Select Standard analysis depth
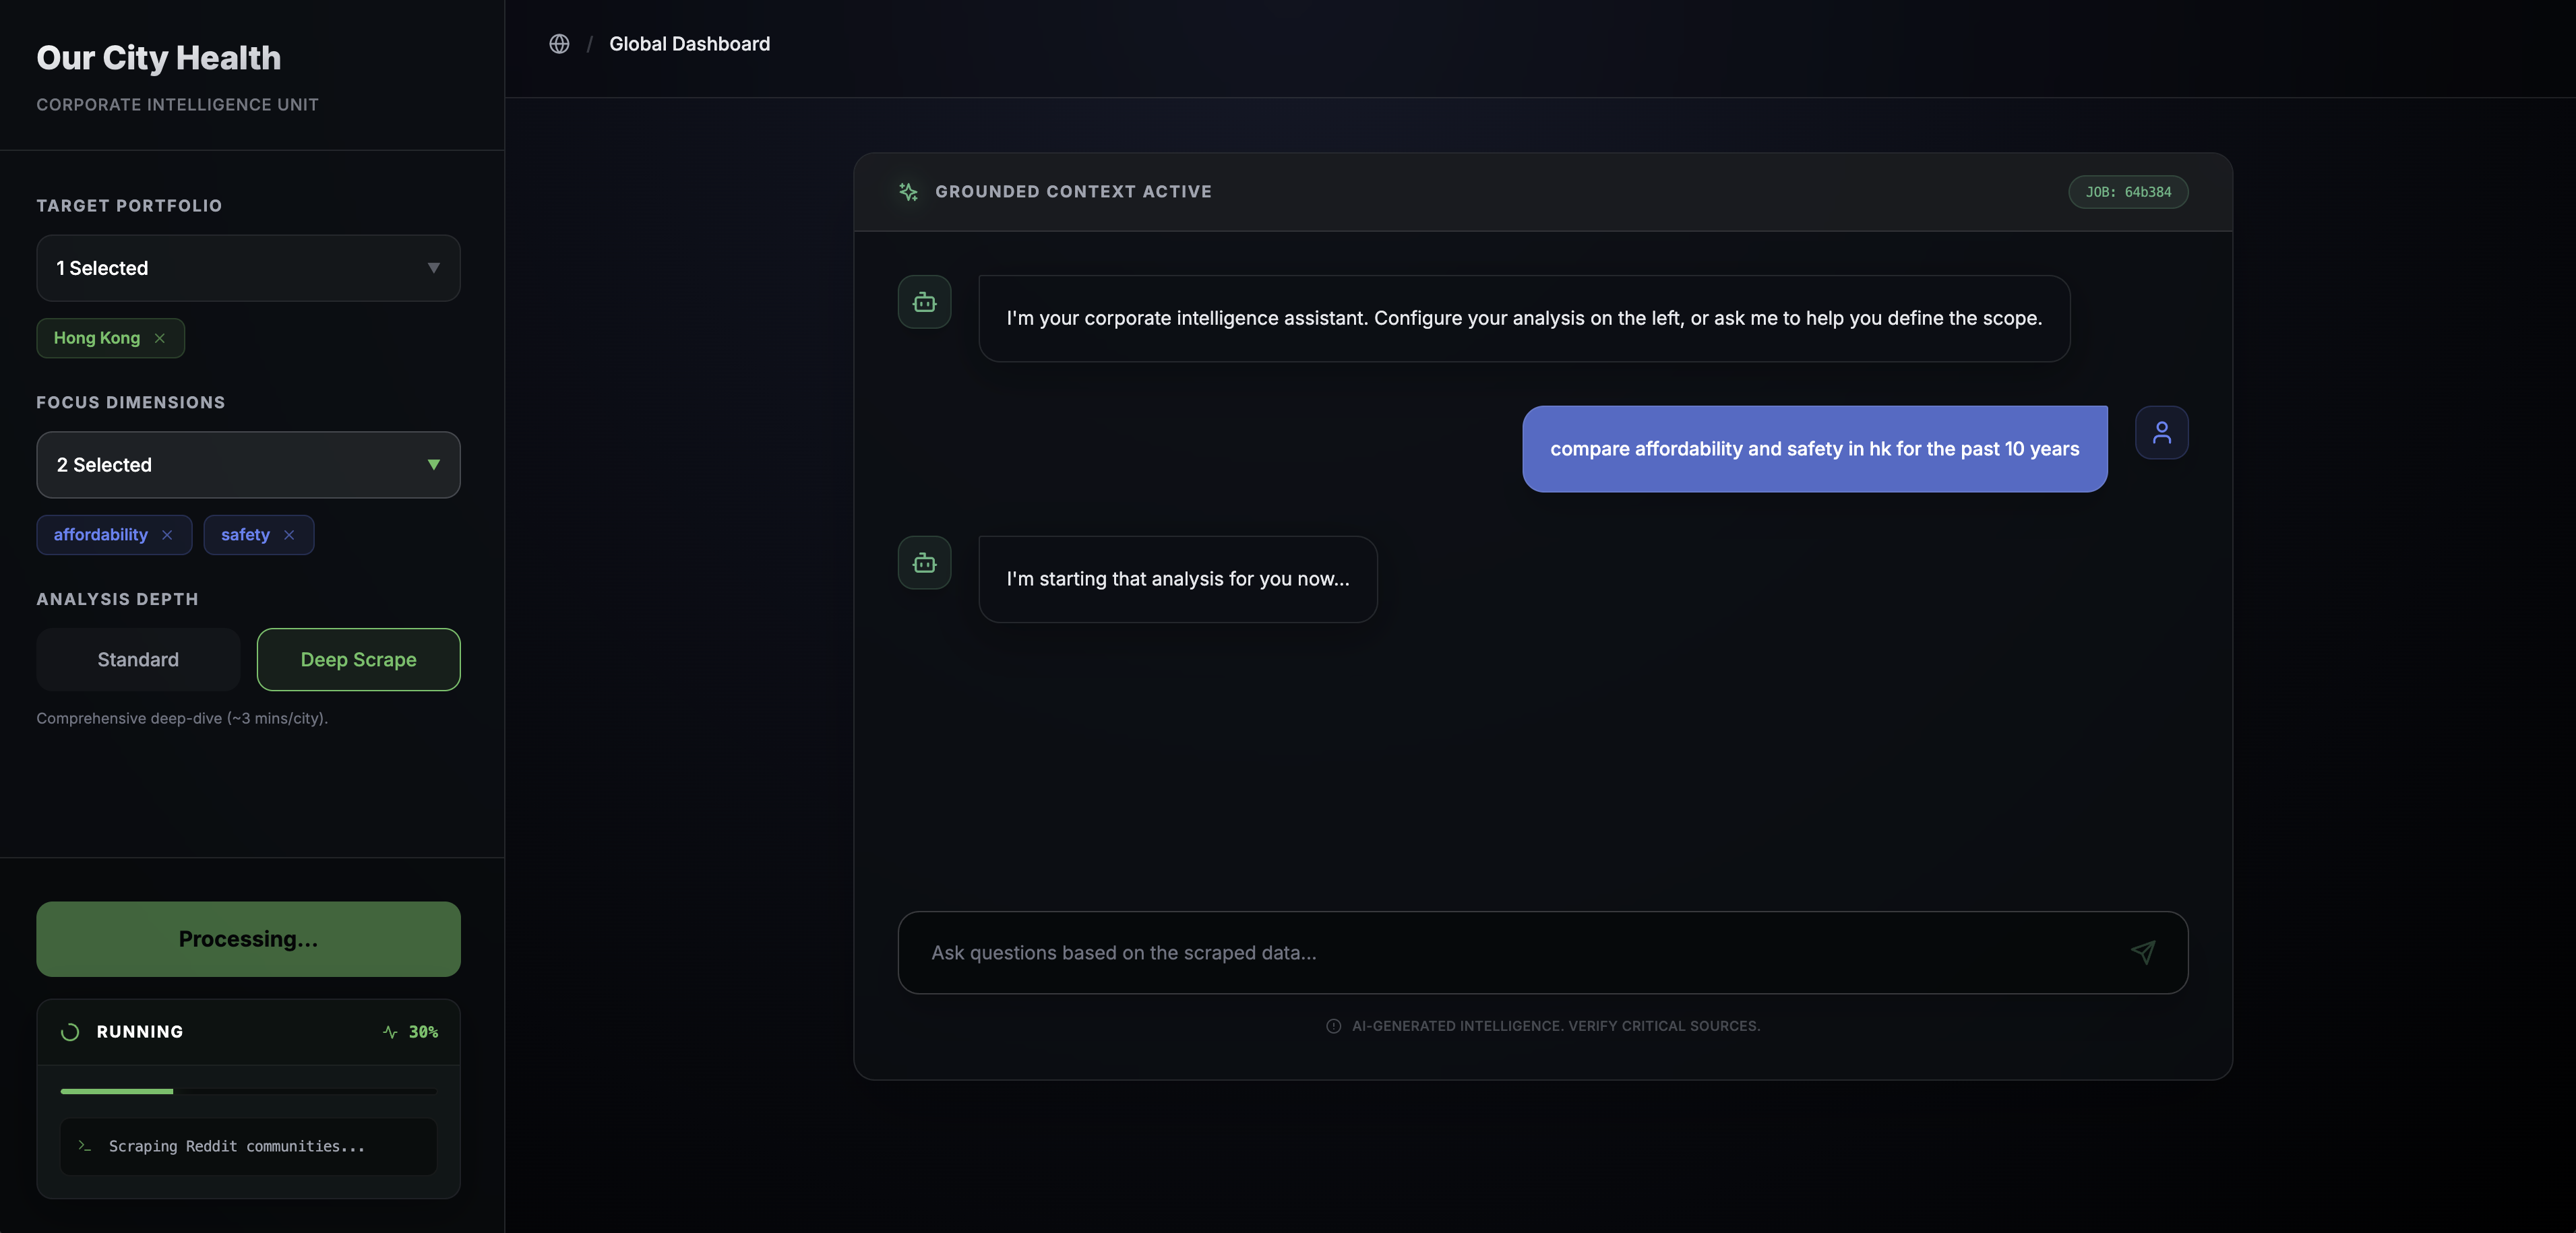 138,659
